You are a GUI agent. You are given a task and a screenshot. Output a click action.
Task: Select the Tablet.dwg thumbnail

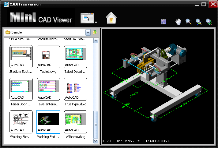point(48,57)
